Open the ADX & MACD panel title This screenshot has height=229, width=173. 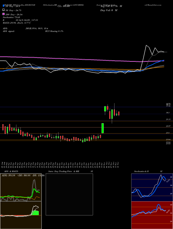11,171
